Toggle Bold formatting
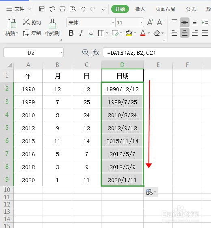Screen dimensions: 211x228 pyautogui.click(x=71, y=33)
